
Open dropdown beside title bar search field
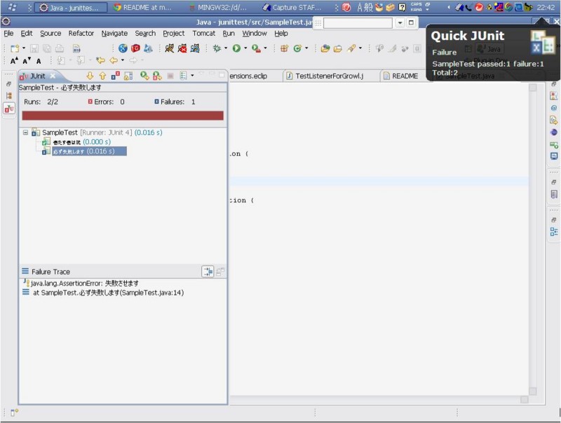pos(400,23)
